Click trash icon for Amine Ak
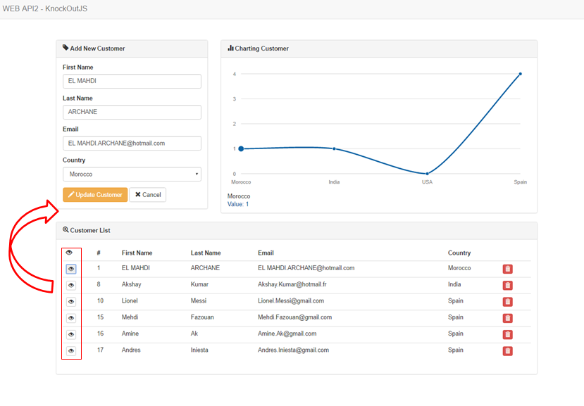Viewport: 584px width, 406px height. click(x=507, y=334)
